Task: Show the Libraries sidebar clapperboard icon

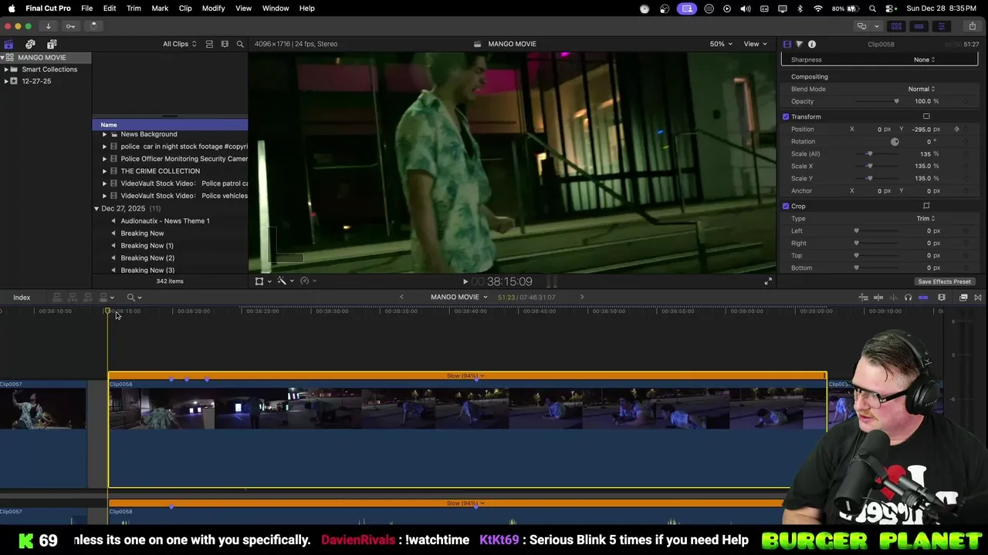Action: click(8, 44)
